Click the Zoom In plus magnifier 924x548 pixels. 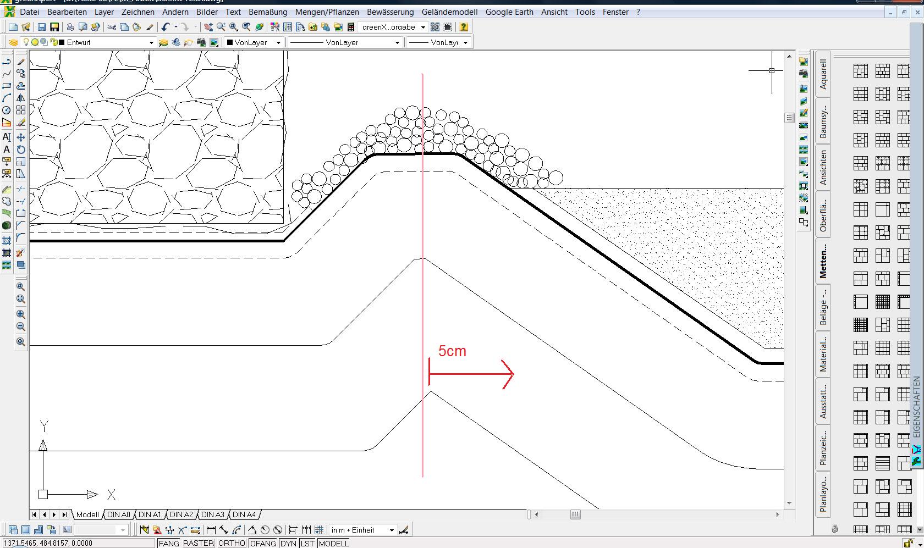tap(21, 314)
